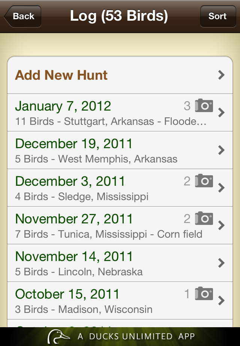Select Add New Hunt

(x=61, y=75)
